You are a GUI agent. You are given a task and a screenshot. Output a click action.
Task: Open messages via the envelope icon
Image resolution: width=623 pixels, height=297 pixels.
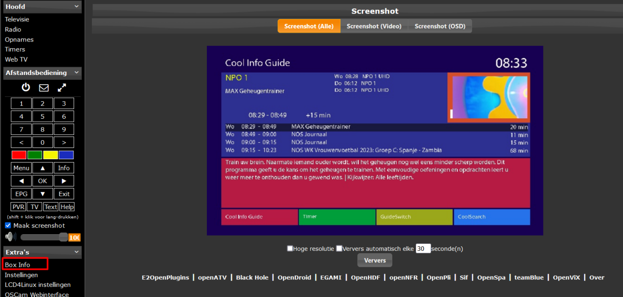43,88
